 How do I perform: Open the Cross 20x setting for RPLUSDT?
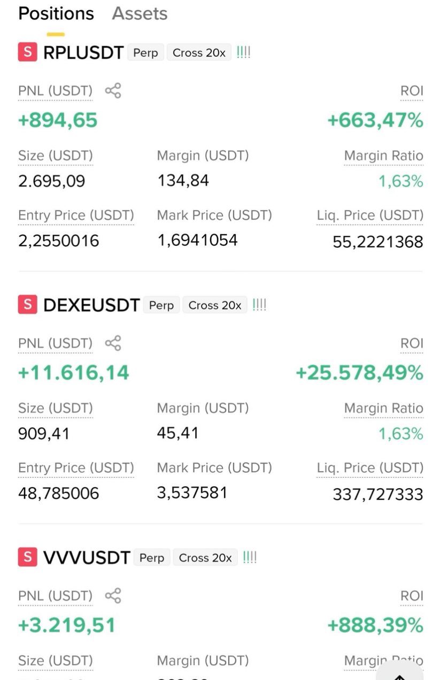[x=199, y=53]
